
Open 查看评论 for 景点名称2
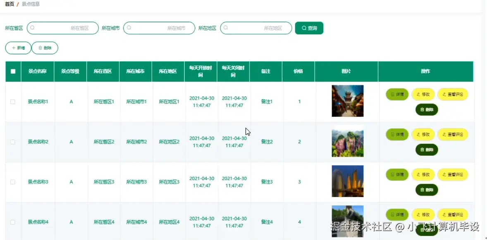453,134
